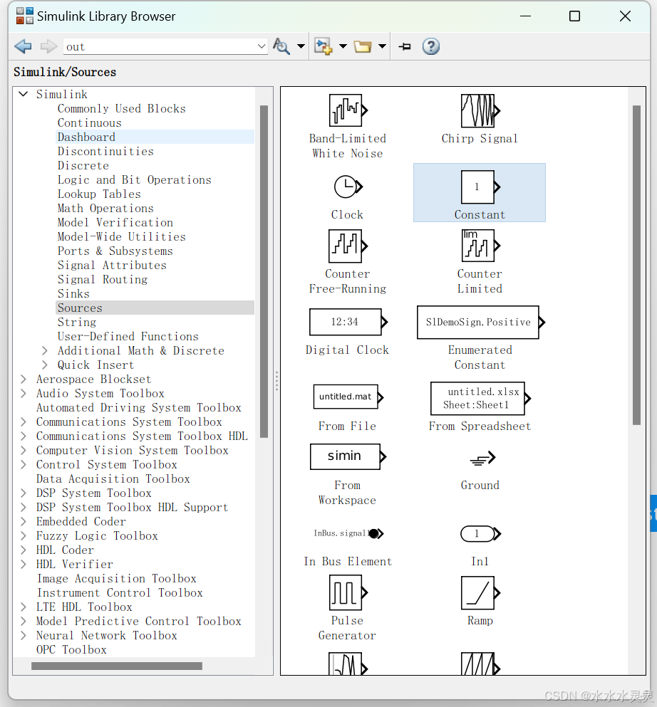Expand the Quick Insert node
657x707 pixels.
click(45, 365)
